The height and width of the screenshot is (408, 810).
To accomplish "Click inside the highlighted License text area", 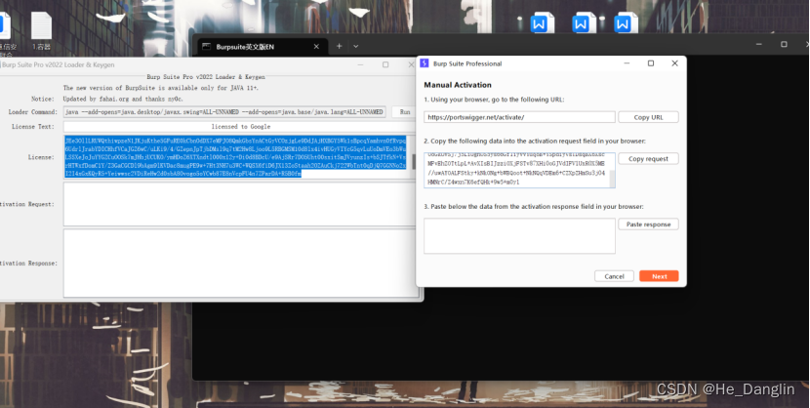I will tap(235, 157).
